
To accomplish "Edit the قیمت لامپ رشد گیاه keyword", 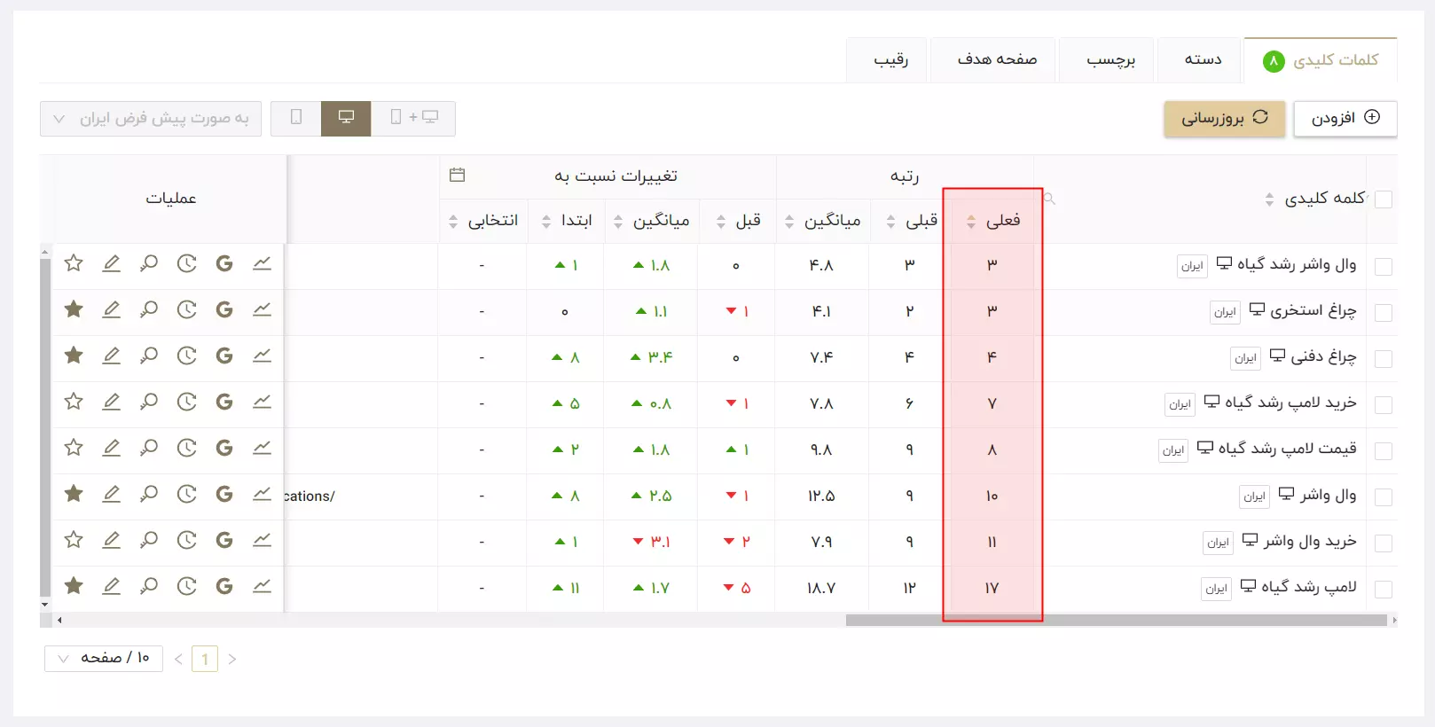I will click(x=111, y=448).
